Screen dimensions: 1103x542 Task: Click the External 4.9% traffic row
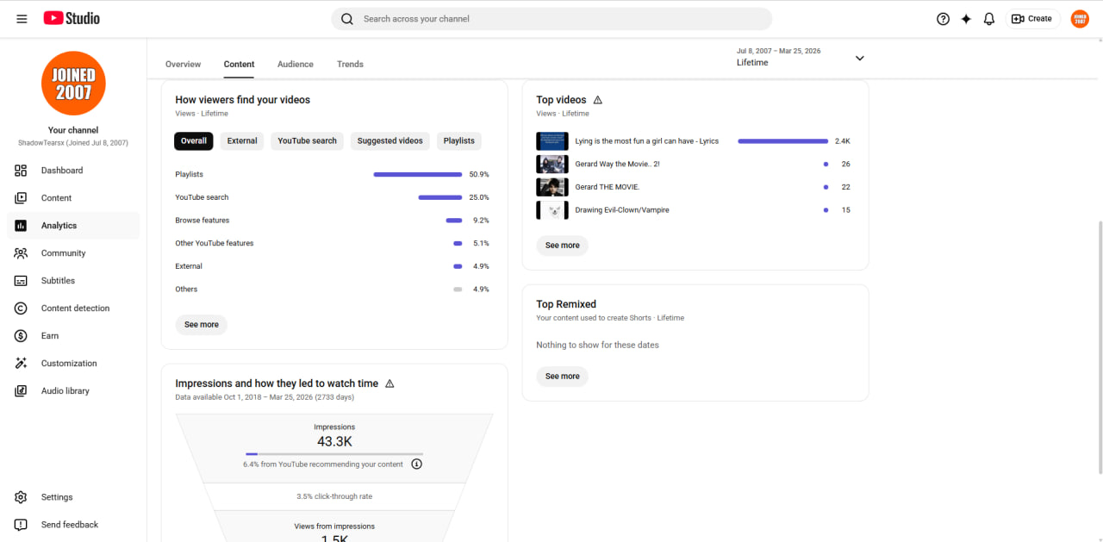(333, 266)
